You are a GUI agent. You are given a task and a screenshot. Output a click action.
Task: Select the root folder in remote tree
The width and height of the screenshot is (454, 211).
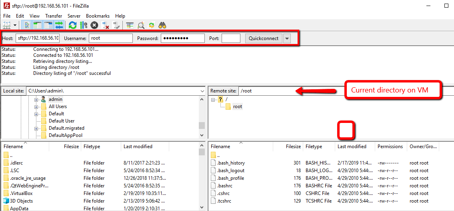click(x=238, y=107)
